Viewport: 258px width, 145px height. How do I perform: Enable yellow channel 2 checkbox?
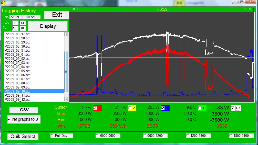coord(130,108)
